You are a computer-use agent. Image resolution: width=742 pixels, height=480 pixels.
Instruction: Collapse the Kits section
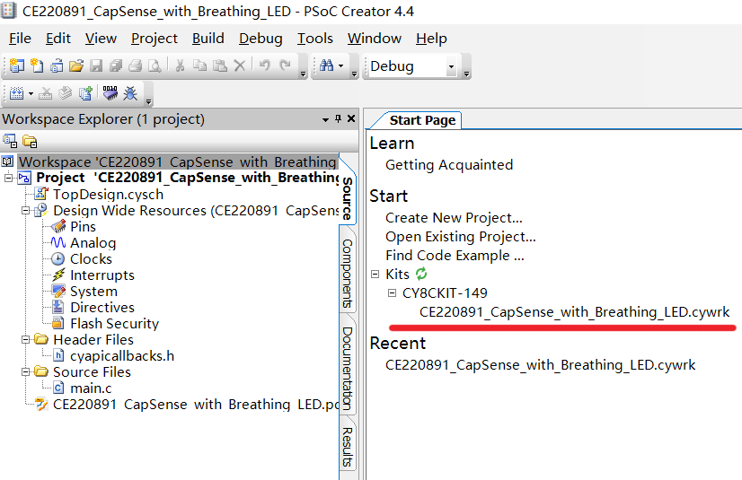tap(375, 274)
